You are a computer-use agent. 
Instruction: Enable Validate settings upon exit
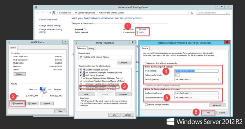(146, 104)
